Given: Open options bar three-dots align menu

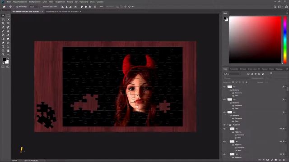Looking at the screenshot, I should (101, 7).
